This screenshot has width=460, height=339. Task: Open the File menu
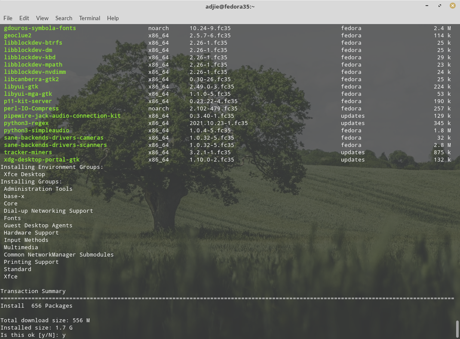click(x=8, y=18)
